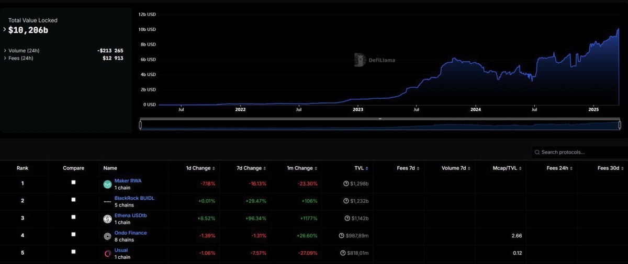Viewport: 628px width, 264px height.
Task: Select the Compare checkbox for Usual
Action: [x=73, y=251]
